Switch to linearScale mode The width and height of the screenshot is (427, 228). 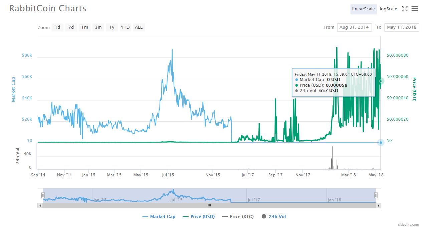pyautogui.click(x=364, y=9)
